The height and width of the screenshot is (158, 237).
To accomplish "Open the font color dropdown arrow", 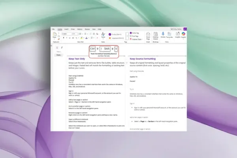I will (88, 38).
